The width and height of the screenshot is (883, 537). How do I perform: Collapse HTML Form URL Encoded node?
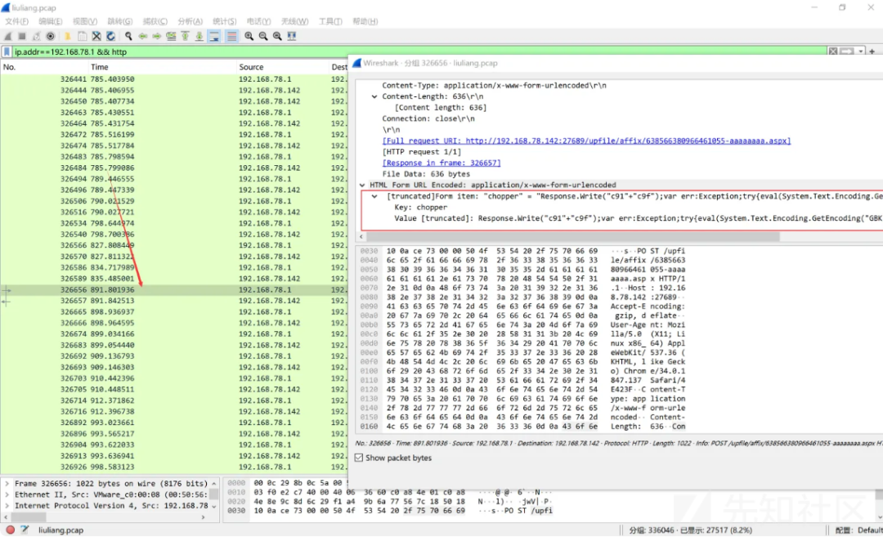coord(362,185)
